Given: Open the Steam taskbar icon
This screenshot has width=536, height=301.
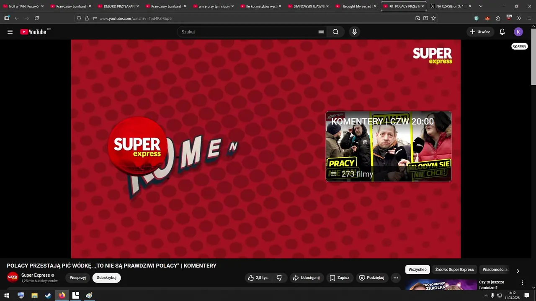Looking at the screenshot, I should tap(48, 296).
